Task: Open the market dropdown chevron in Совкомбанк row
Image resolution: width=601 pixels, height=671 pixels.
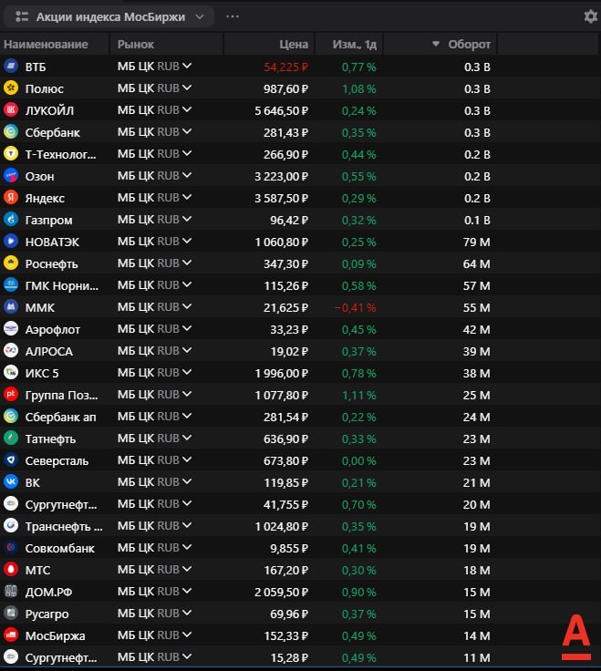Action: point(187,547)
